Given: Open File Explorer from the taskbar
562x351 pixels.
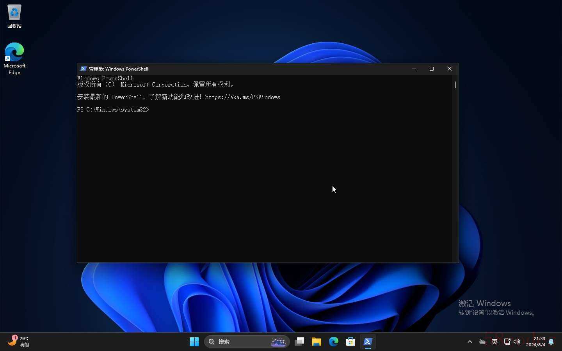Looking at the screenshot, I should click(x=317, y=342).
